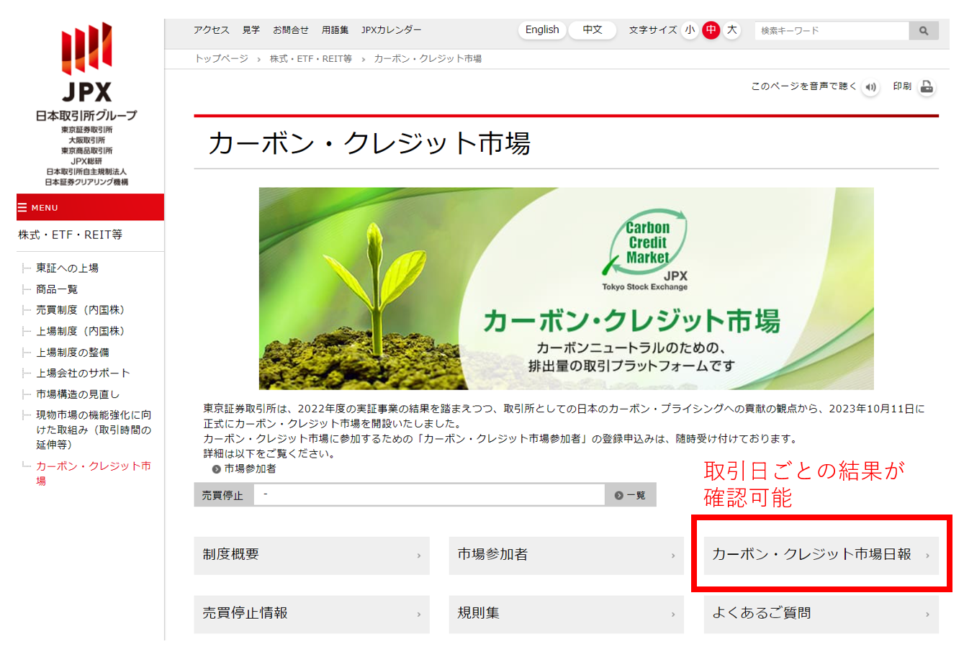Select red カーボン・クレジット市場 sidebar item
The image size is (964, 657).
coord(94,474)
